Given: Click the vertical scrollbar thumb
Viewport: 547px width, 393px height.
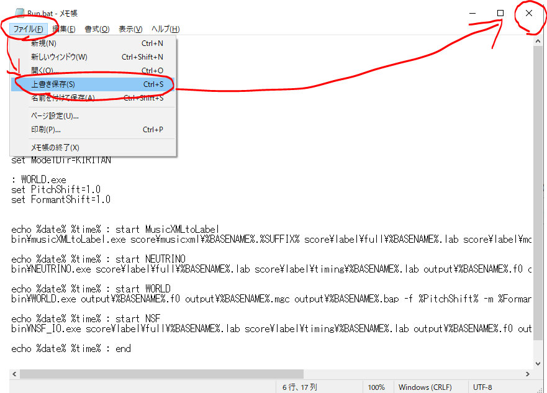Looking at the screenshot, I should pyautogui.click(x=538, y=193).
